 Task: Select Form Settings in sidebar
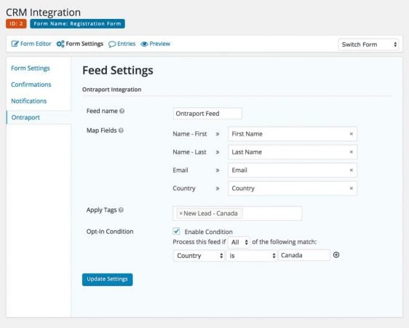coord(31,69)
